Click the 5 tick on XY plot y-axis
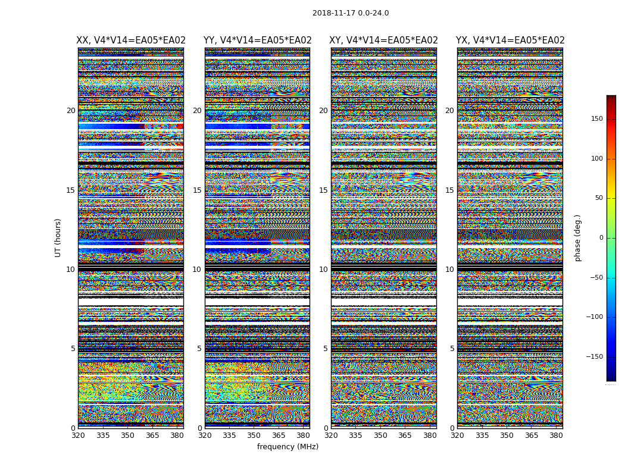Viewport: 625px width, 476px height. (x=326, y=349)
